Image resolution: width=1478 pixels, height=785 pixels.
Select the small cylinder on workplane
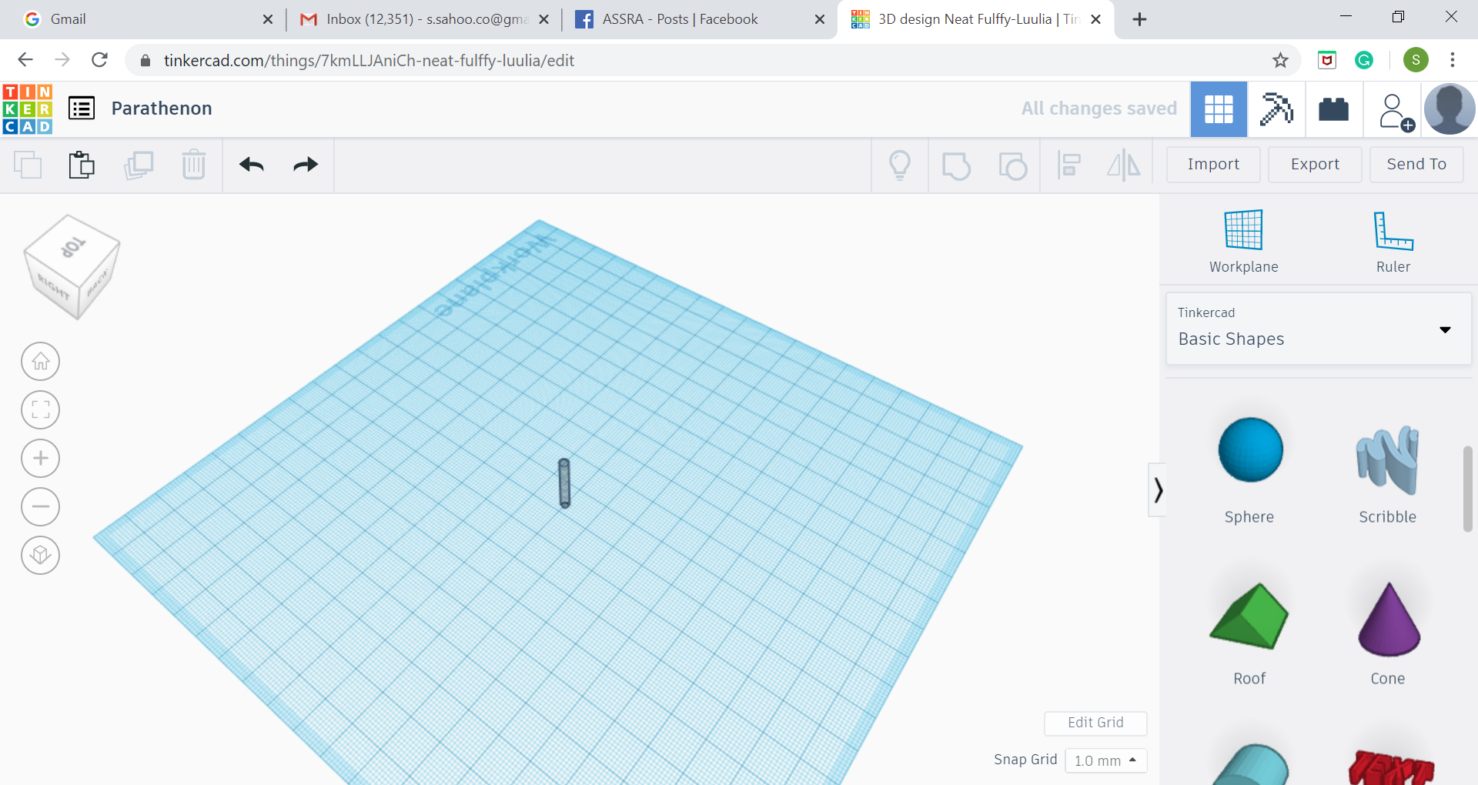(x=564, y=483)
